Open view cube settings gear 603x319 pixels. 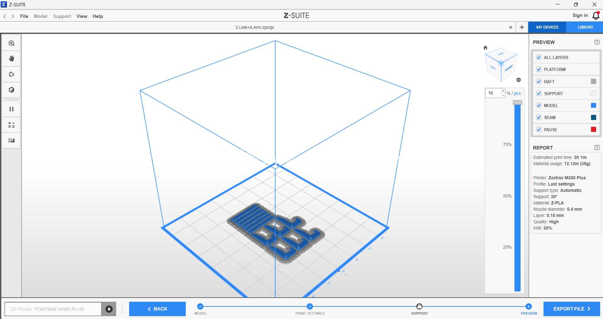519,80
